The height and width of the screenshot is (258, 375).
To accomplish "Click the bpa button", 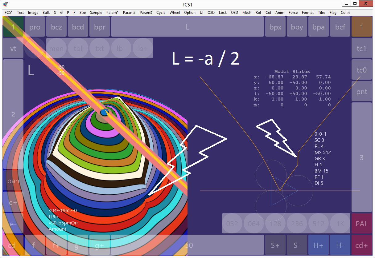I will tap(319, 27).
